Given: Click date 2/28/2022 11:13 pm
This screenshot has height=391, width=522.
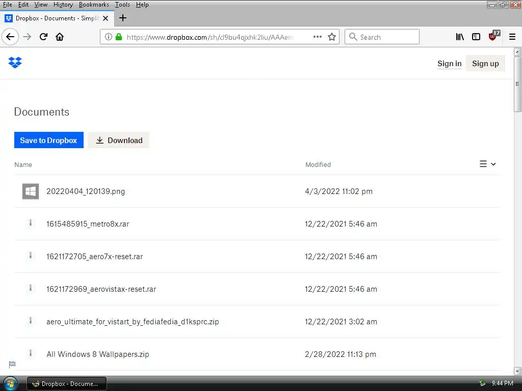Looking at the screenshot, I should (x=340, y=354).
